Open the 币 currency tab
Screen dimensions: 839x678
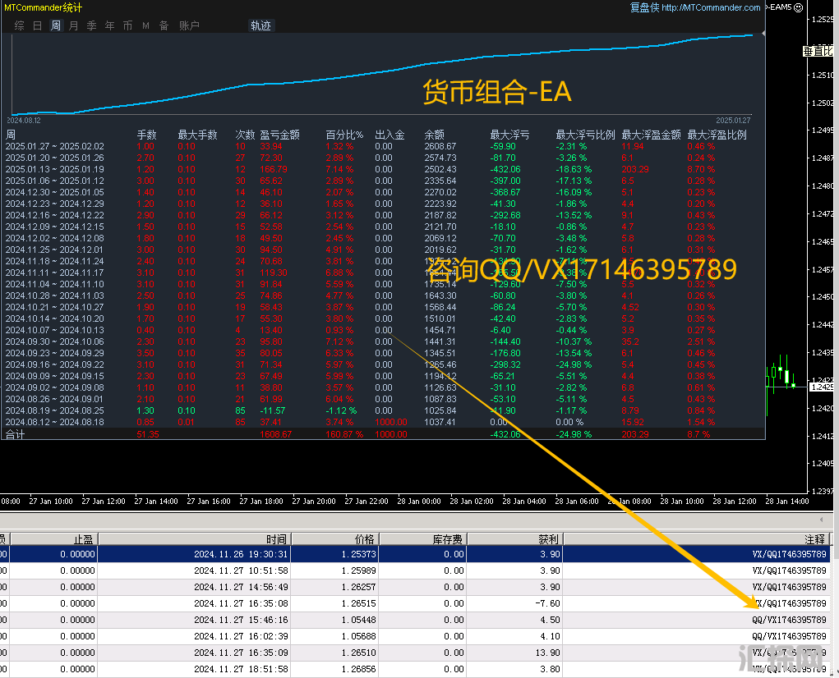click(x=127, y=25)
